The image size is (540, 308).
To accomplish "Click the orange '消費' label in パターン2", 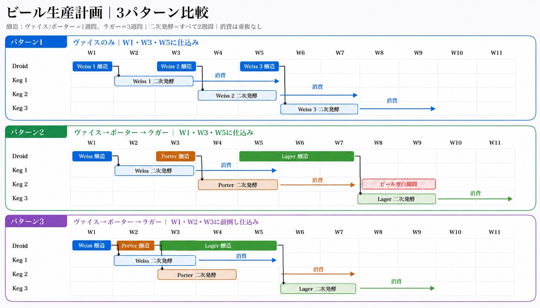I will (317, 180).
